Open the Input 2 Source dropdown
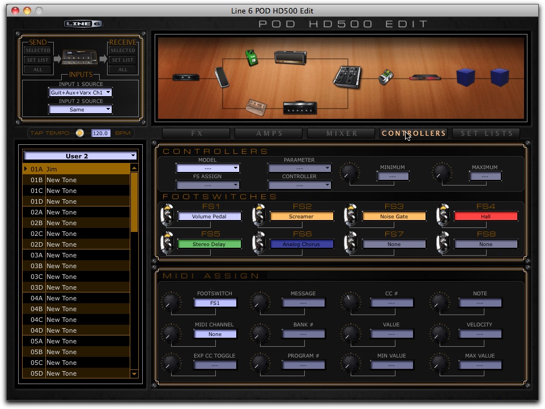Screen dimensions: 545x409 [79, 109]
